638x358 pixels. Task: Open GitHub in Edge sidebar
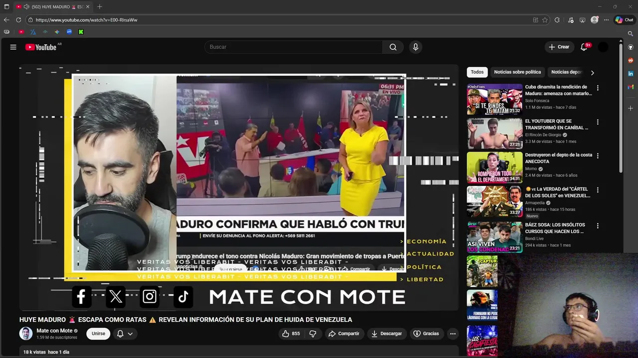point(631,47)
